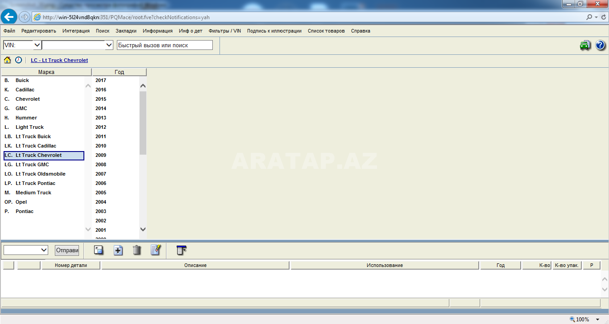Add a new item with the plus document icon

[x=118, y=250]
